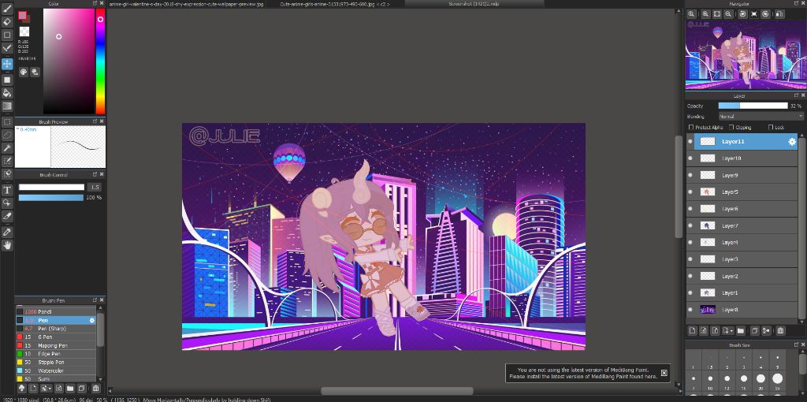This screenshot has width=807, height=402.
Task: Choose the G Pen brush
Action: [x=56, y=337]
